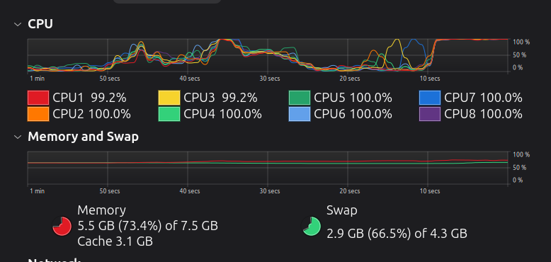Open the CPU2 orange color swatch

[38, 114]
